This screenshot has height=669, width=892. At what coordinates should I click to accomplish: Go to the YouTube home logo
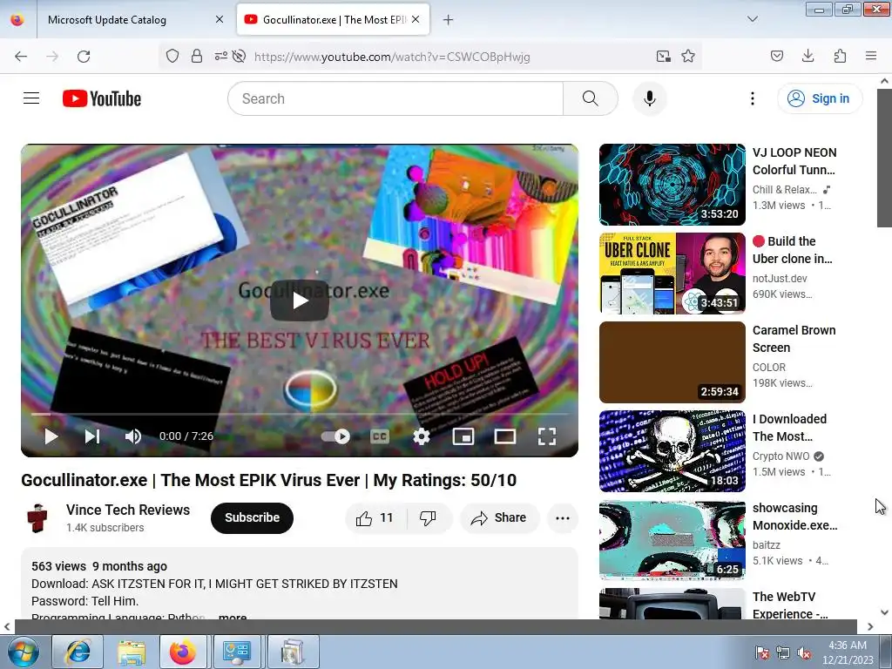pos(102,98)
